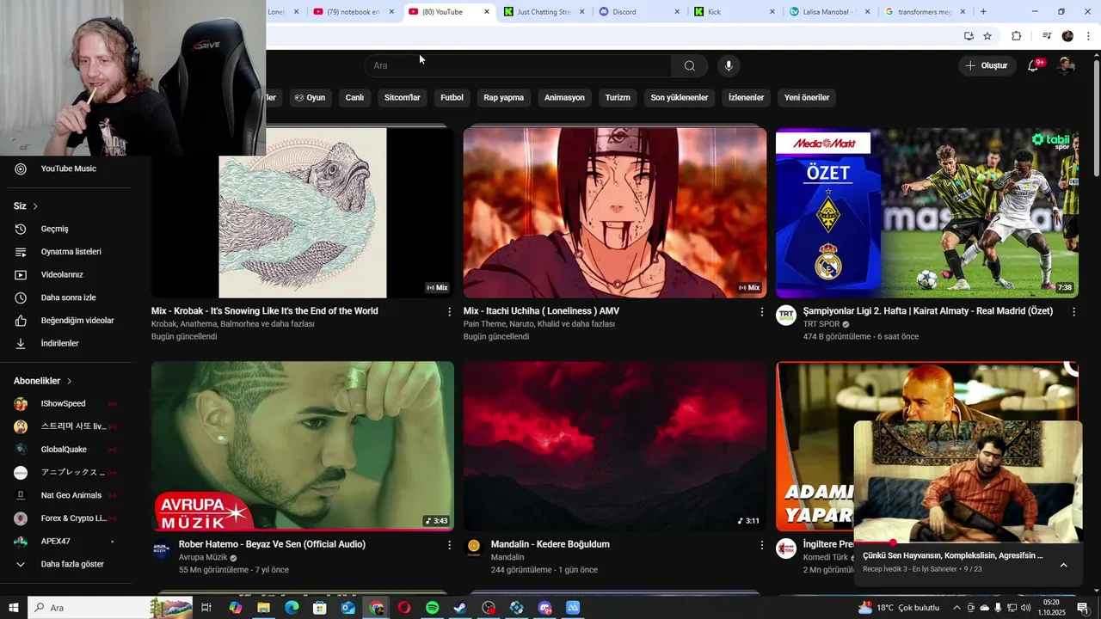The image size is (1101, 619).
Task: Select the Son yüklenenler chip
Action: pos(680,98)
